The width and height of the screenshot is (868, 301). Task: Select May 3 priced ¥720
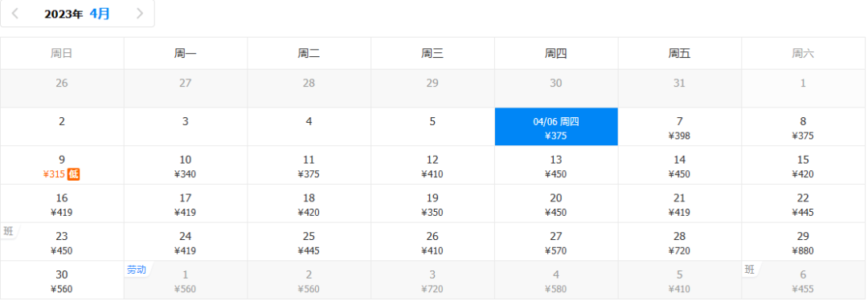(432, 279)
